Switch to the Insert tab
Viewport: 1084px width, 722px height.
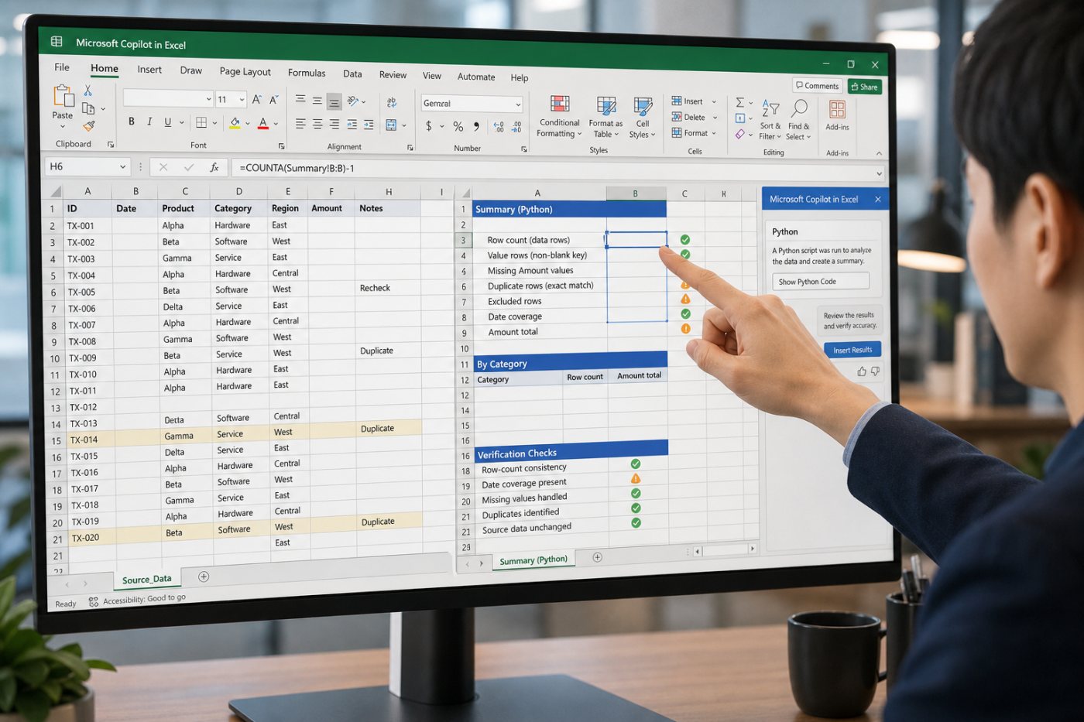[149, 70]
